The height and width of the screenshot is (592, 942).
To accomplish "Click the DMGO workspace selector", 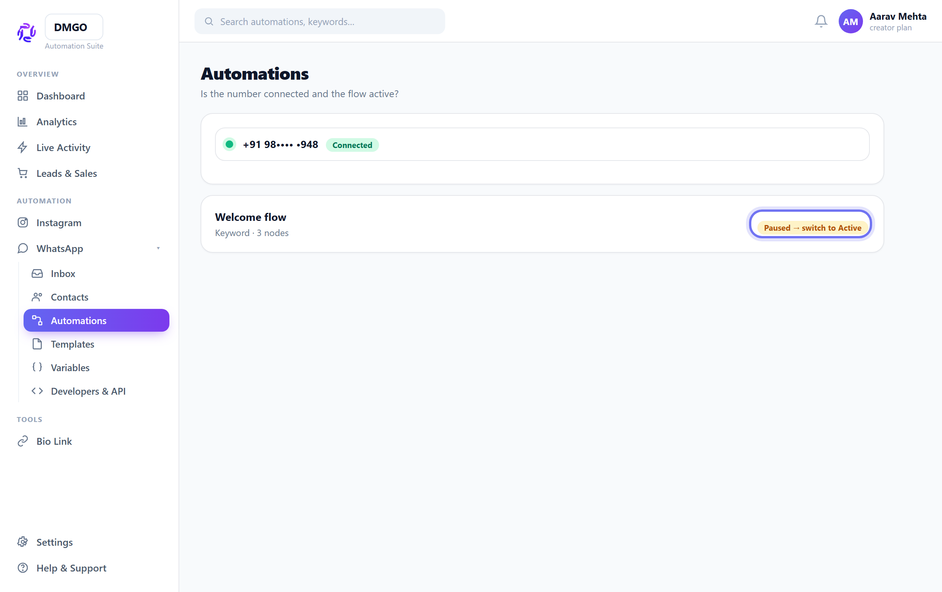I will (x=74, y=27).
